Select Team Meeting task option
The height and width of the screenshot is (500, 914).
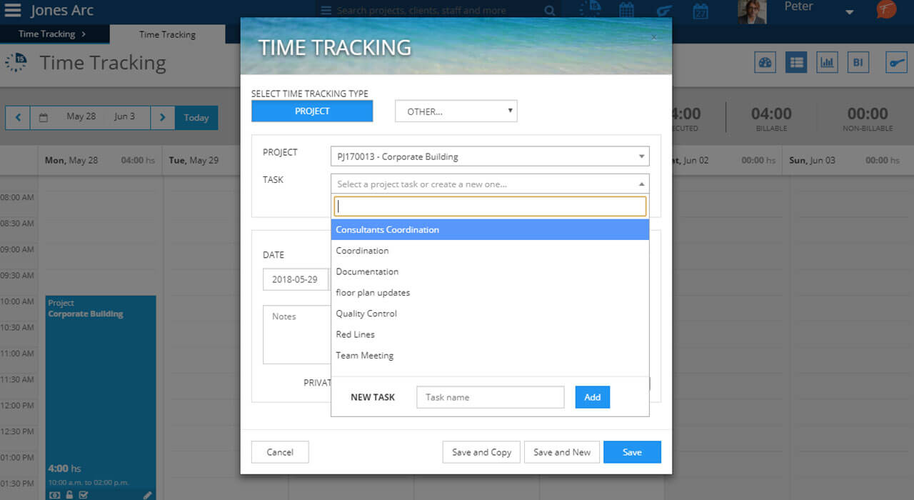pyautogui.click(x=365, y=356)
